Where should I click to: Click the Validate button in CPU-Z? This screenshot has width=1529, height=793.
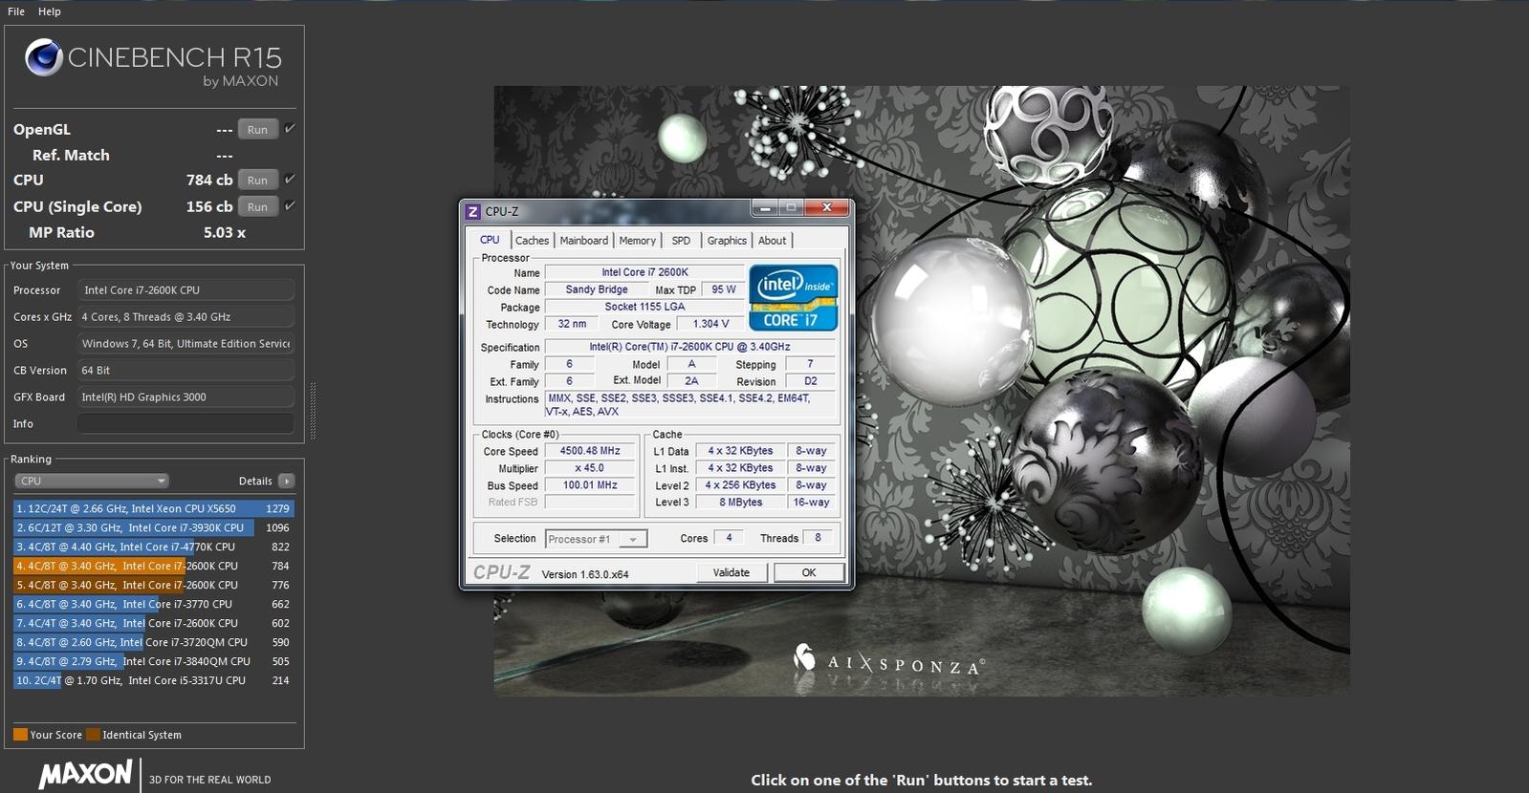(732, 572)
